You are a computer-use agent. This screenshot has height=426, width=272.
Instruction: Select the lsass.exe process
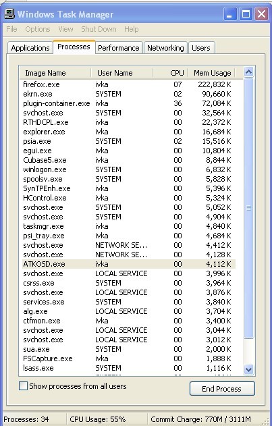pyautogui.click(x=128, y=368)
